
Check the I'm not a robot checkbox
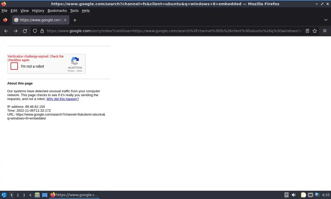14,66
